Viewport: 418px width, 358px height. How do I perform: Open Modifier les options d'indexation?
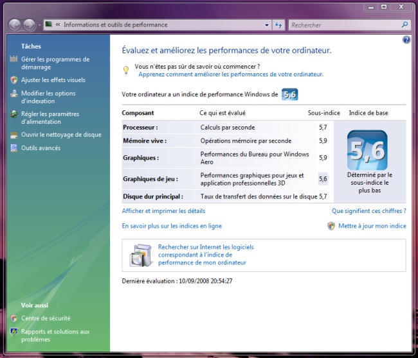click(48, 97)
